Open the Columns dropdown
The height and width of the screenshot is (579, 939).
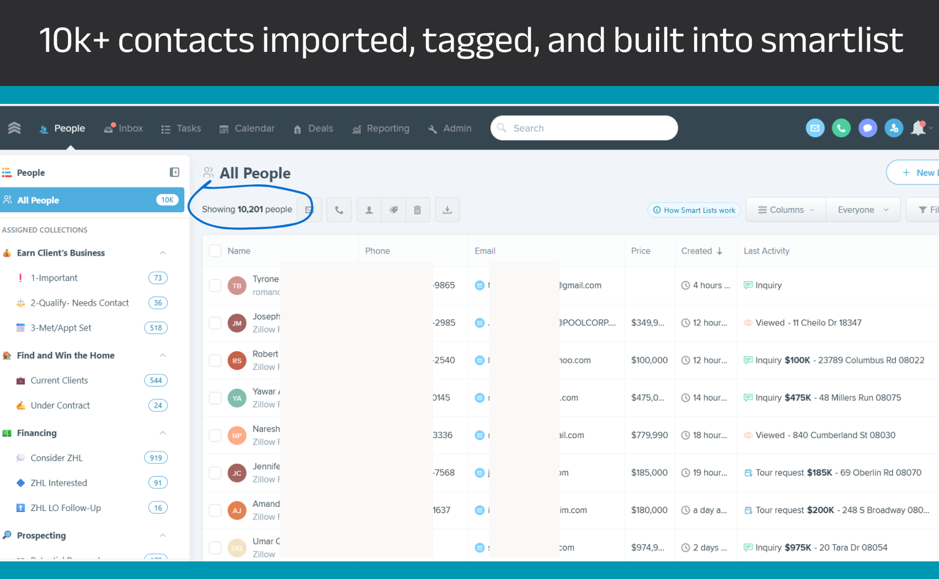(x=786, y=210)
